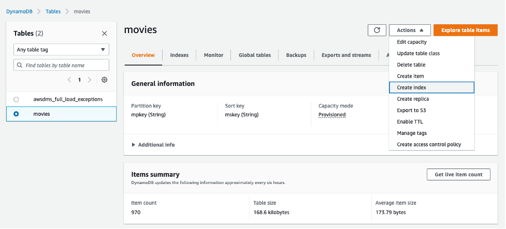Click Explore table items button
The image size is (506, 229).
pos(465,30)
